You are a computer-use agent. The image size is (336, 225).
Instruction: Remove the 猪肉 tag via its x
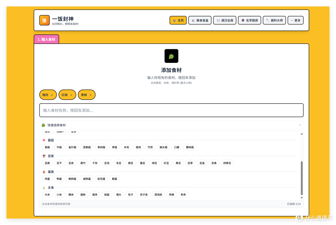[52, 95]
